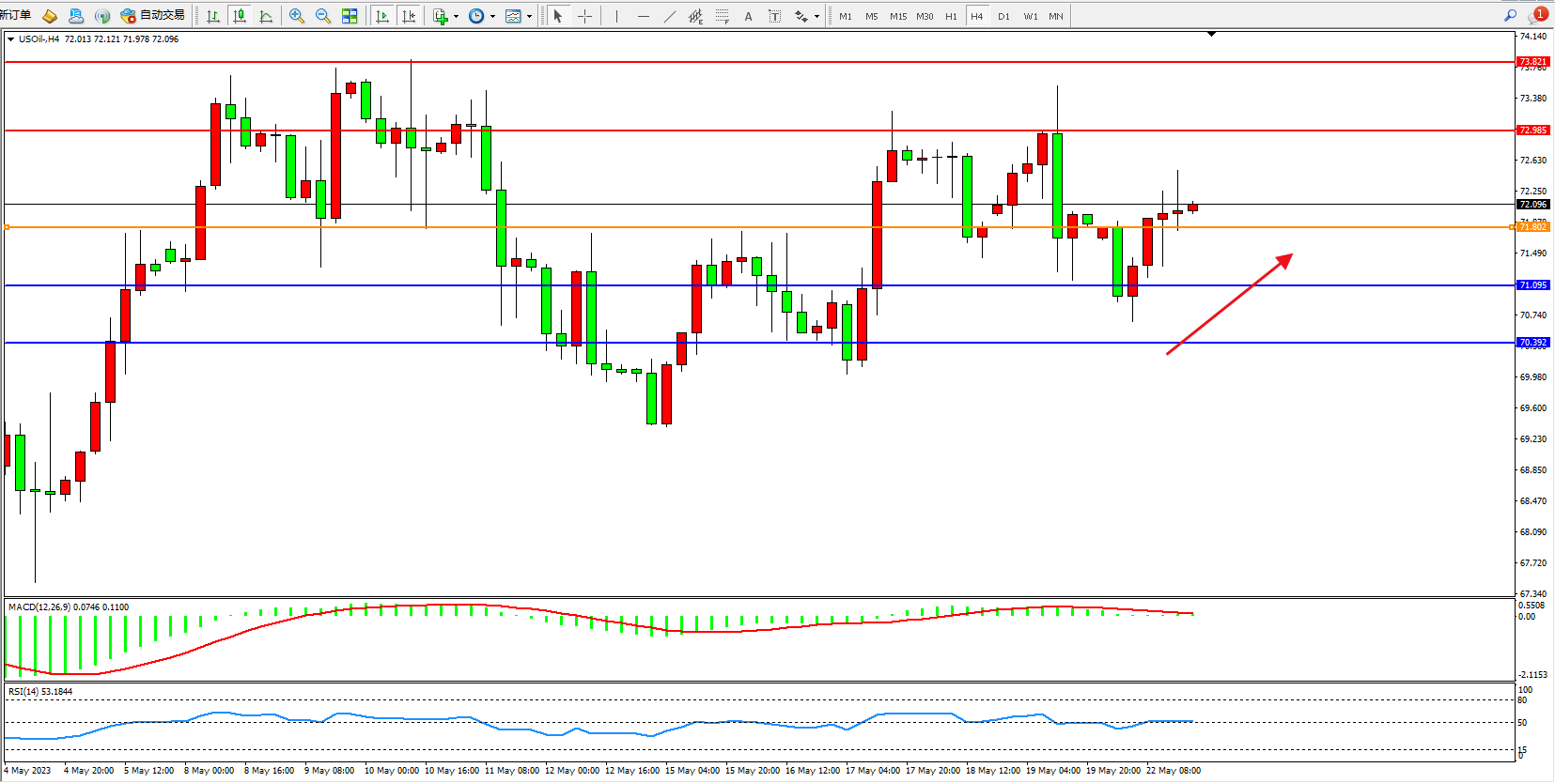Open the search magnifier at top right
1555x783 pixels.
tap(1510, 15)
